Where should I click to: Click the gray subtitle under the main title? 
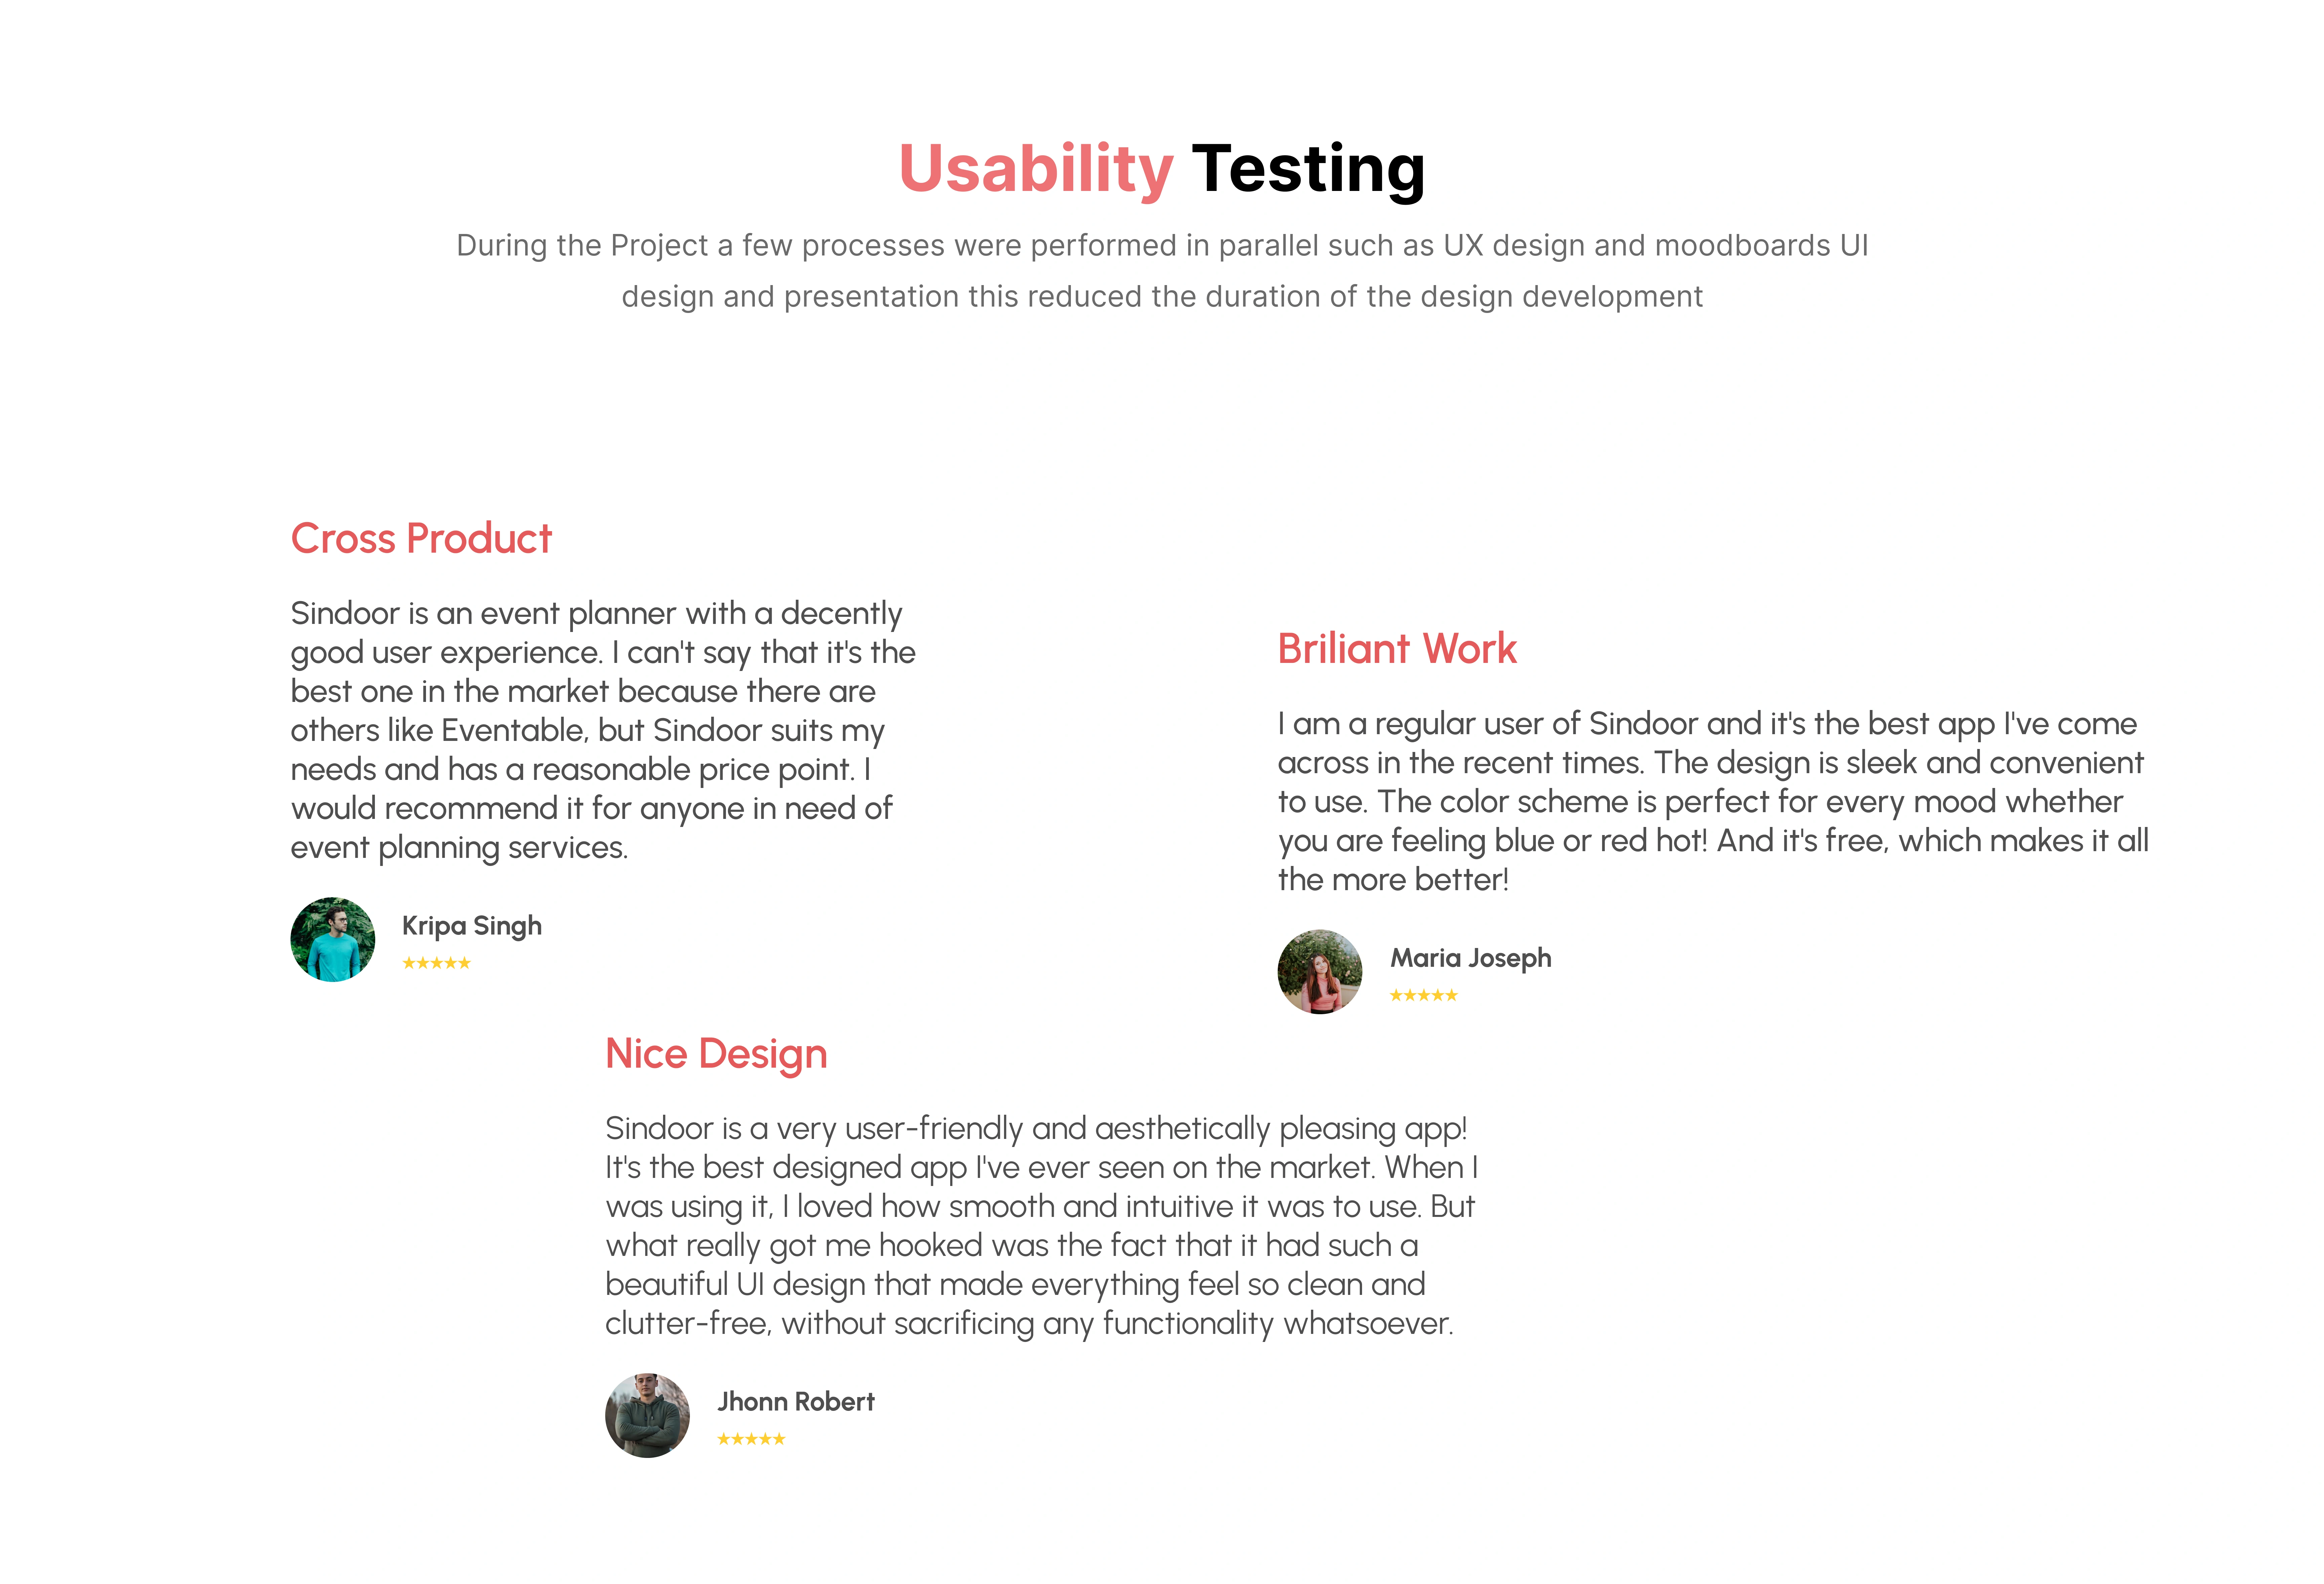(1162, 271)
